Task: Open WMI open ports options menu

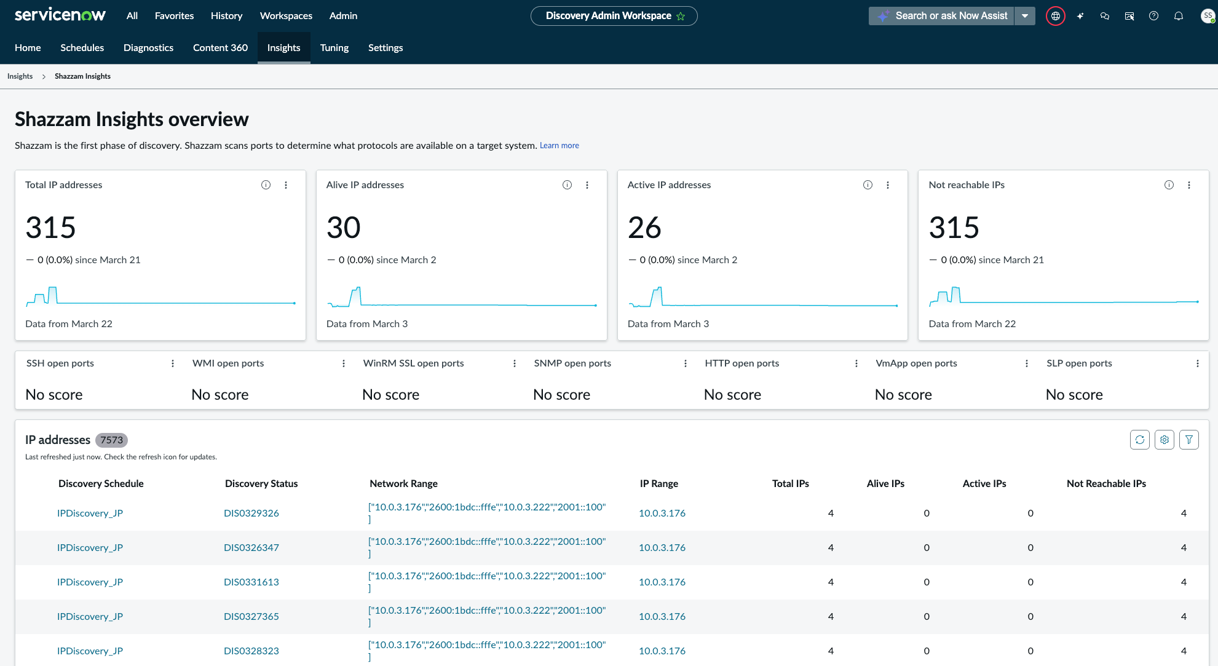Action: coord(344,363)
